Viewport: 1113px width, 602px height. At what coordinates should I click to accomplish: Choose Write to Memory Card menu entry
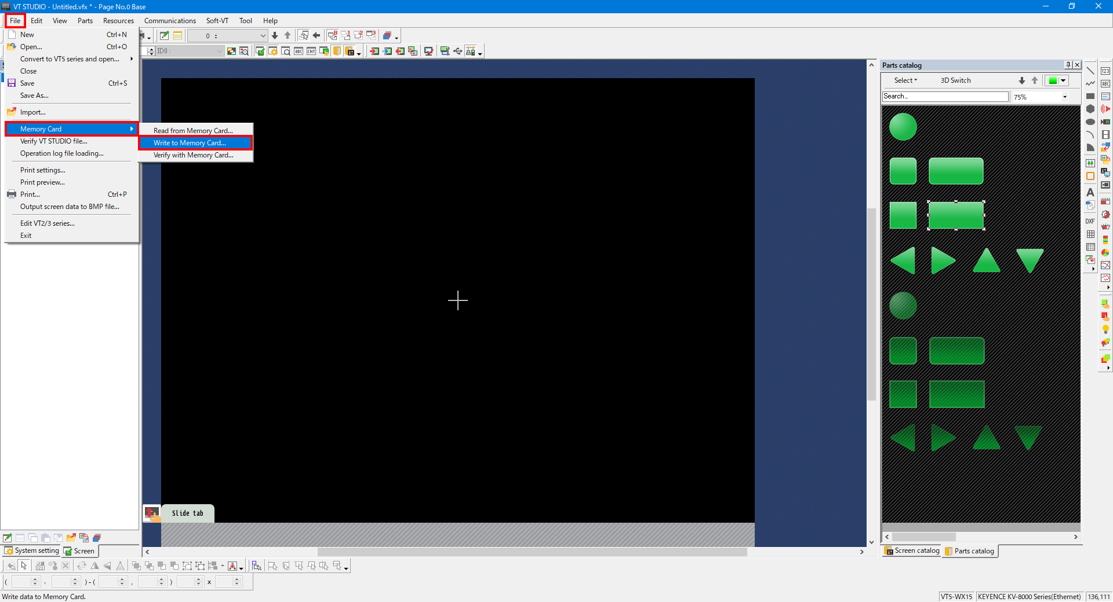[190, 143]
